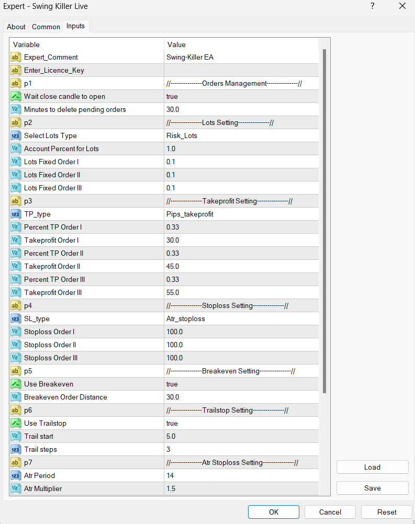The width and height of the screenshot is (415, 524).
Task: Switch to the About tab
Action: [16, 27]
